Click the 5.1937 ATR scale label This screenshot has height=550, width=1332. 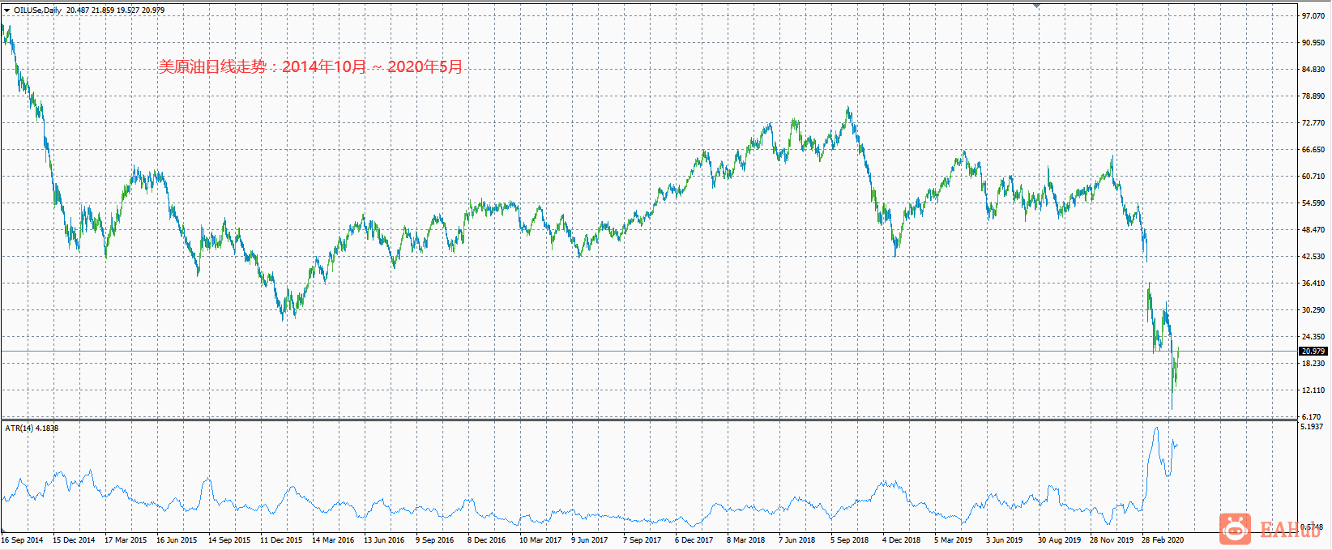click(1312, 426)
